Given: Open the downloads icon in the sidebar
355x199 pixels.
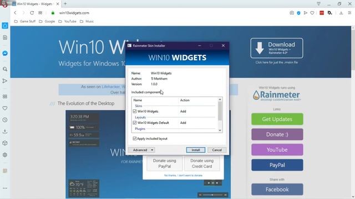Looking at the screenshot, I should coord(5,132).
